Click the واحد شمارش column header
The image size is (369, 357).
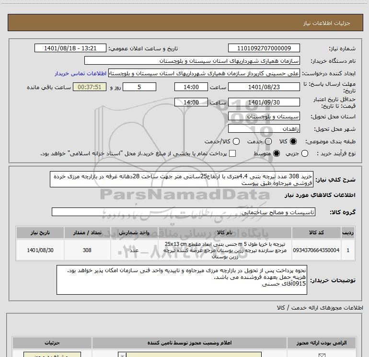[134, 232]
